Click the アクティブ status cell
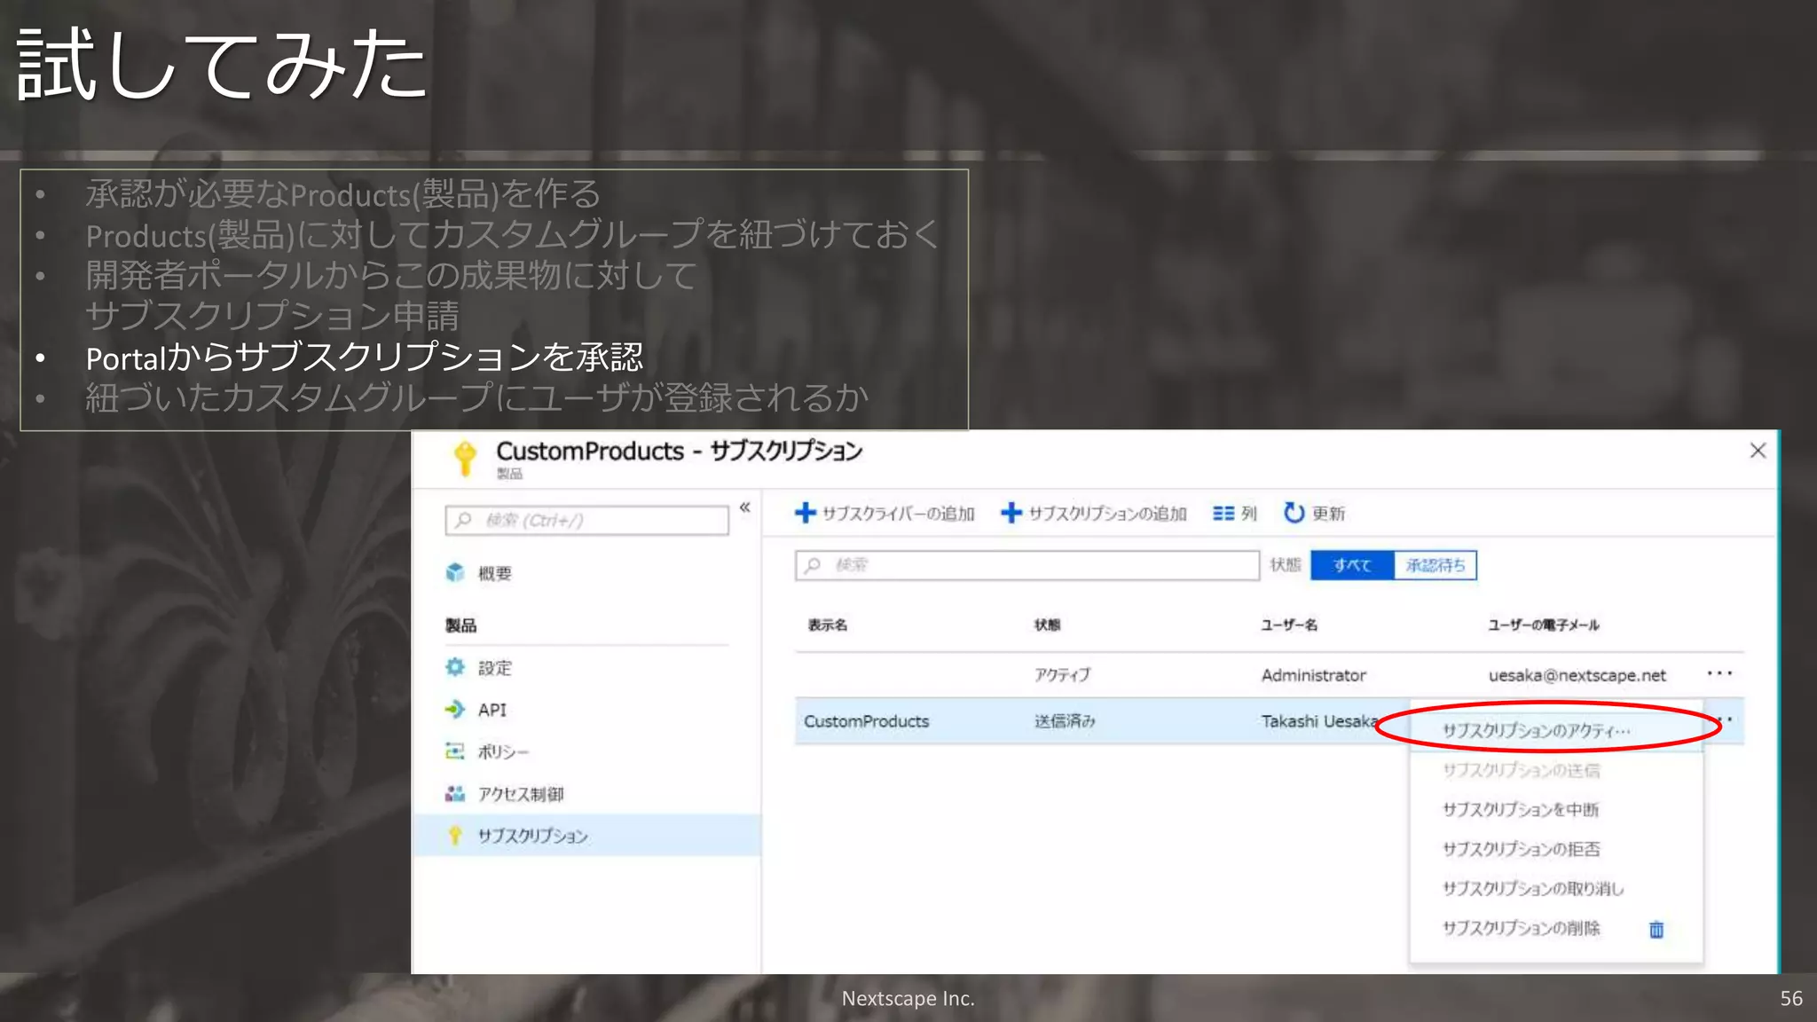Viewport: 1817px width, 1022px height. [1062, 675]
